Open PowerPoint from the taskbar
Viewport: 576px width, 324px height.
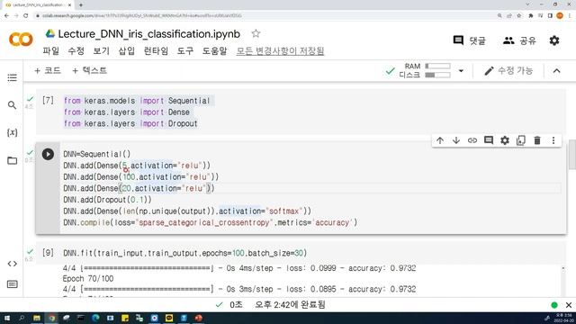pos(199,318)
